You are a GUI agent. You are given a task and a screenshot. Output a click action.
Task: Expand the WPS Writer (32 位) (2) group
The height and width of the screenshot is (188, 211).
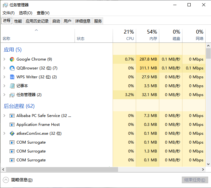pyautogui.click(x=4, y=77)
